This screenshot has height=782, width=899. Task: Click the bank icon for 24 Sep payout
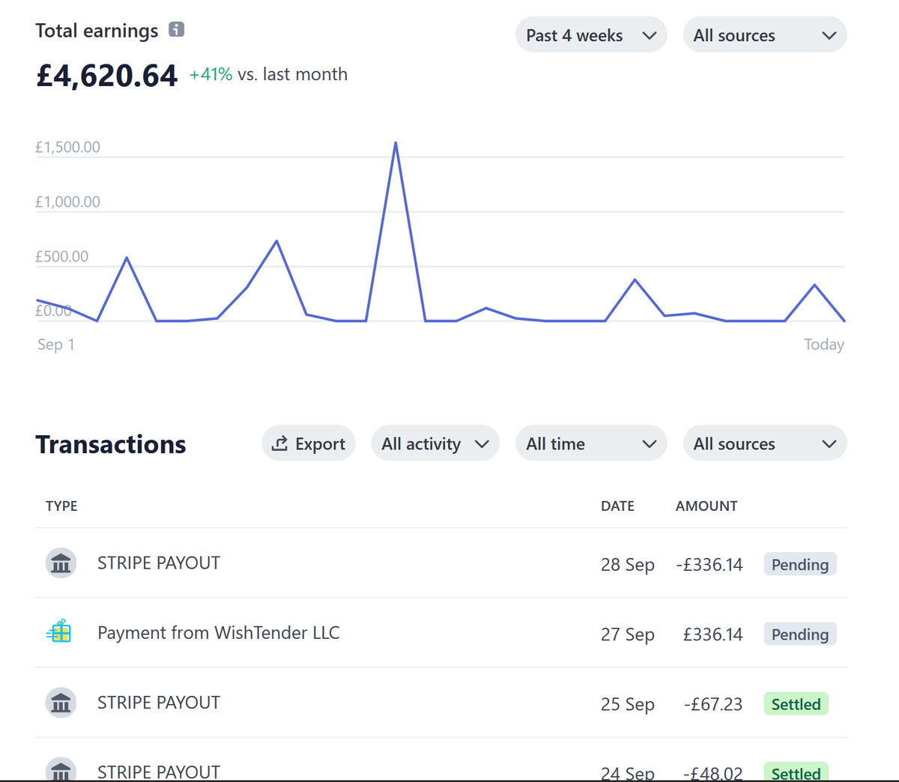click(x=61, y=769)
